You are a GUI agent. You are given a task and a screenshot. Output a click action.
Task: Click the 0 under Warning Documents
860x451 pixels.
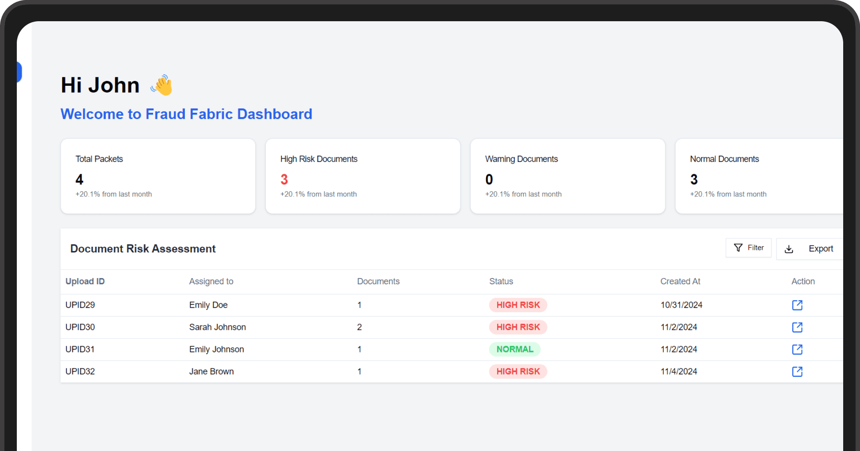pos(489,180)
